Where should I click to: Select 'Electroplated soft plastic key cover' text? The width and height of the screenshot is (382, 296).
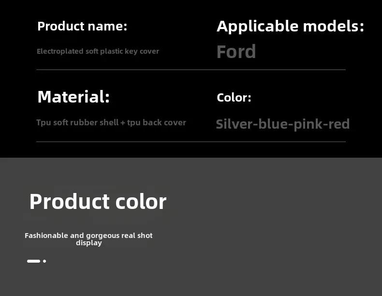tap(98, 51)
